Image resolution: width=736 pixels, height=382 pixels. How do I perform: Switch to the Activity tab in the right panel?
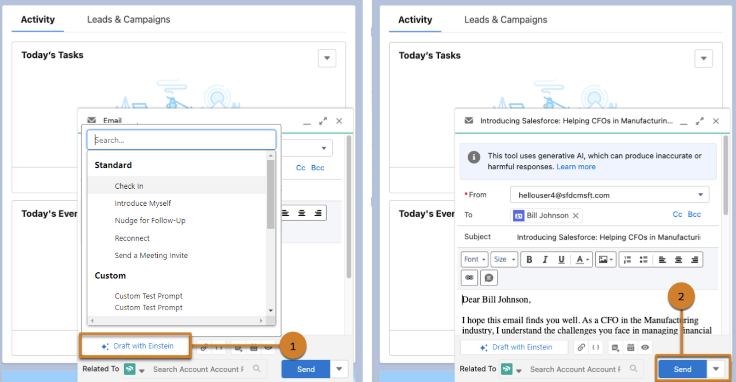(x=415, y=20)
